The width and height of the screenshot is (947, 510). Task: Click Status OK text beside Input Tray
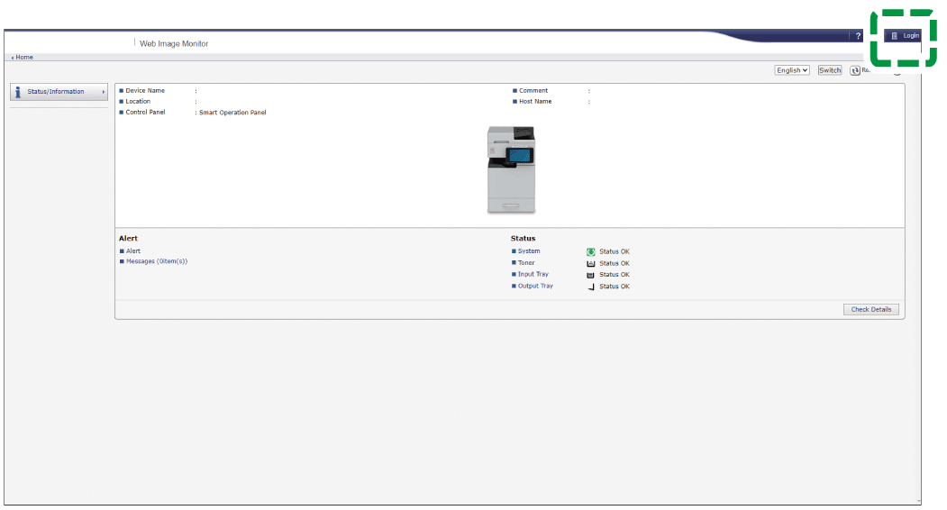[615, 274]
